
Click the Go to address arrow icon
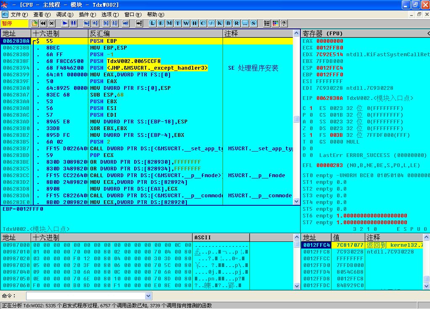point(139,23)
